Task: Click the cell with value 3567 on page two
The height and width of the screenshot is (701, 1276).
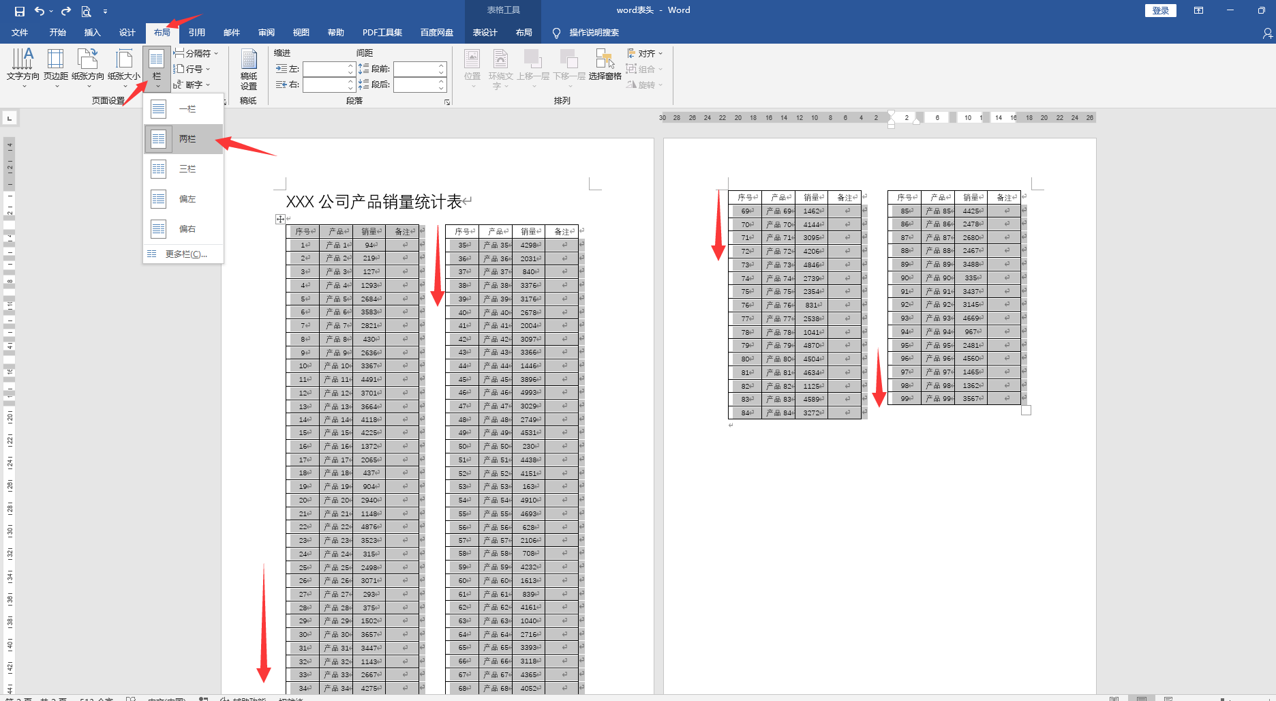Action: coord(971,399)
